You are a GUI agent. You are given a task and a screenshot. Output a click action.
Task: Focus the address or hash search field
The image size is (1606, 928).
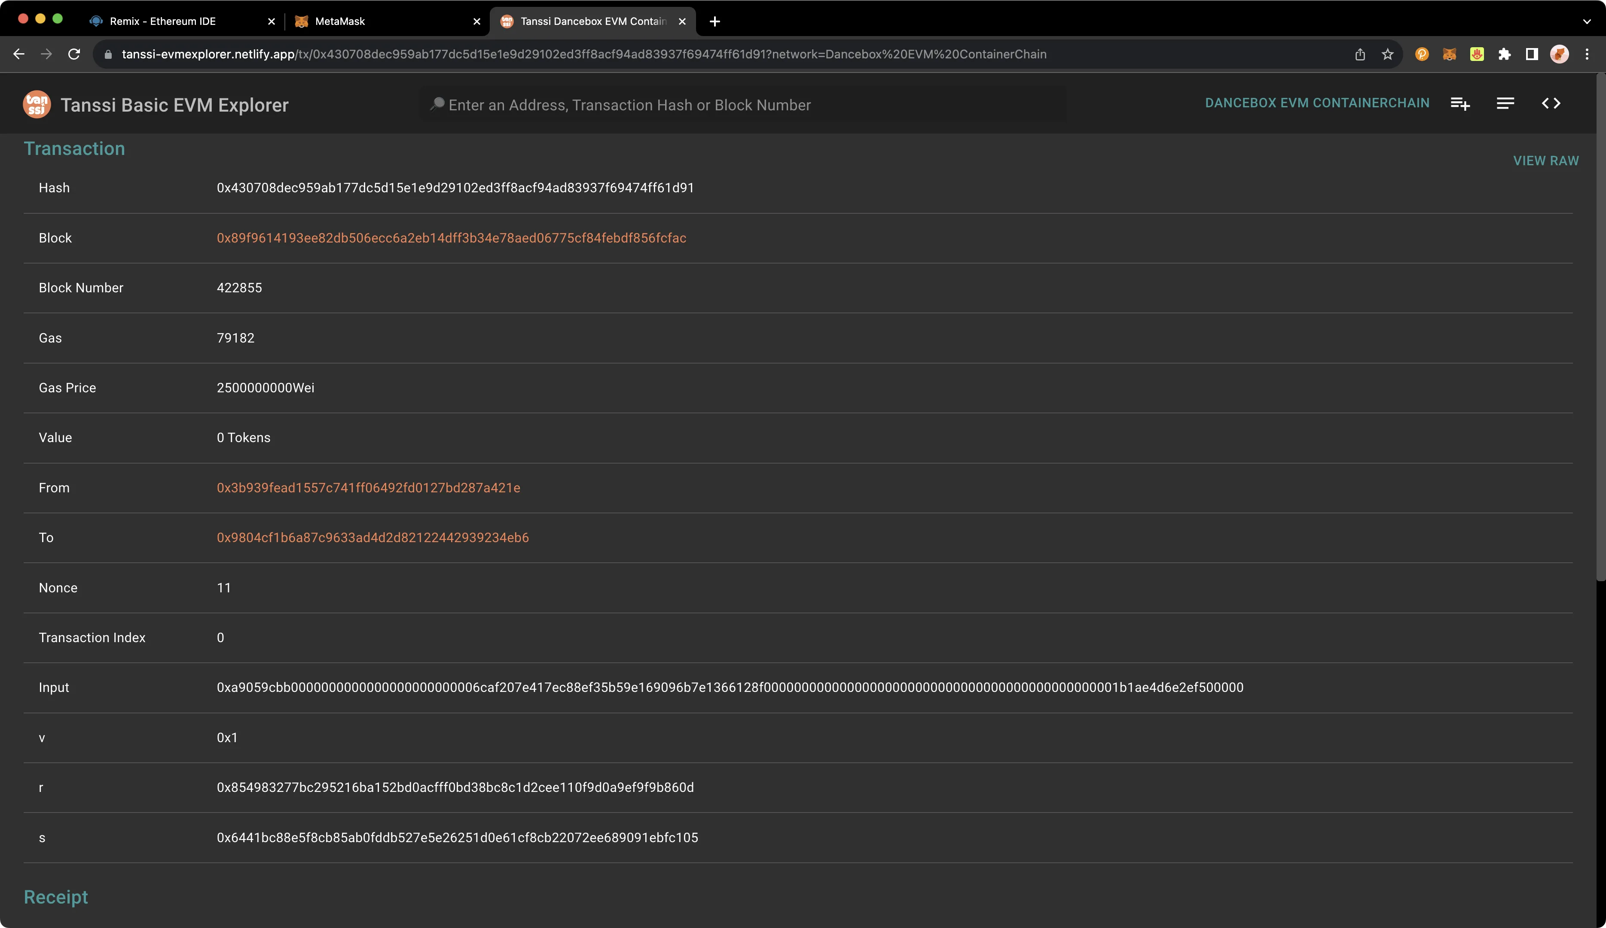click(x=742, y=104)
